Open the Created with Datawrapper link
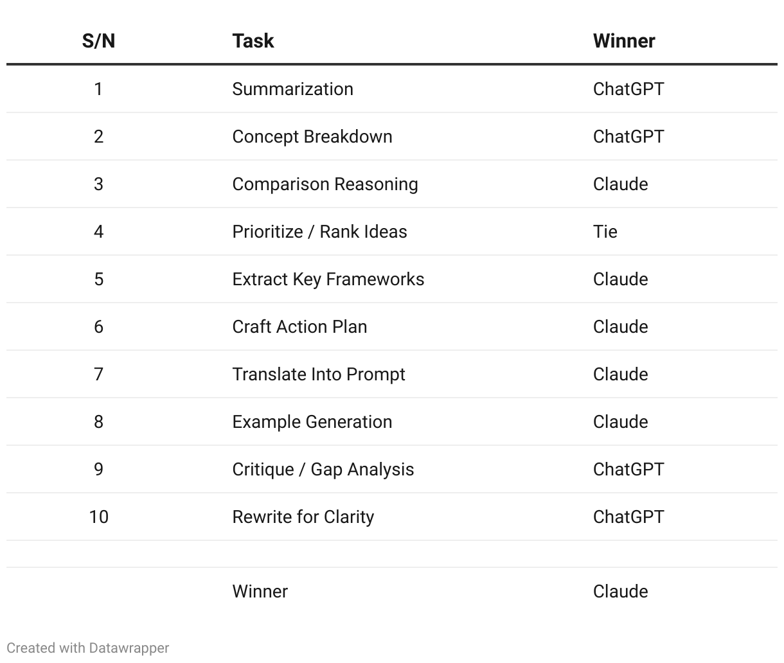 point(88,648)
